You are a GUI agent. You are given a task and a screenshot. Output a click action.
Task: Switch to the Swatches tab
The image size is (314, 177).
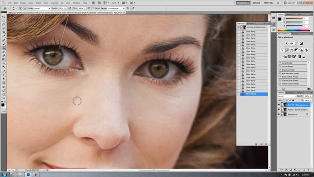pos(290,14)
